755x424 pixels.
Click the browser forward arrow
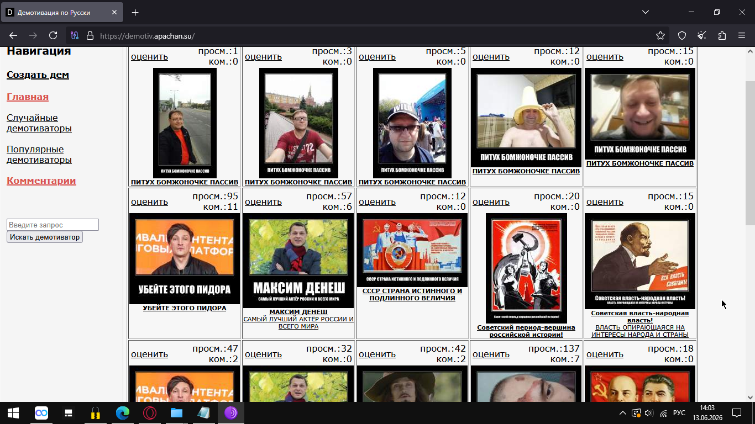(33, 35)
